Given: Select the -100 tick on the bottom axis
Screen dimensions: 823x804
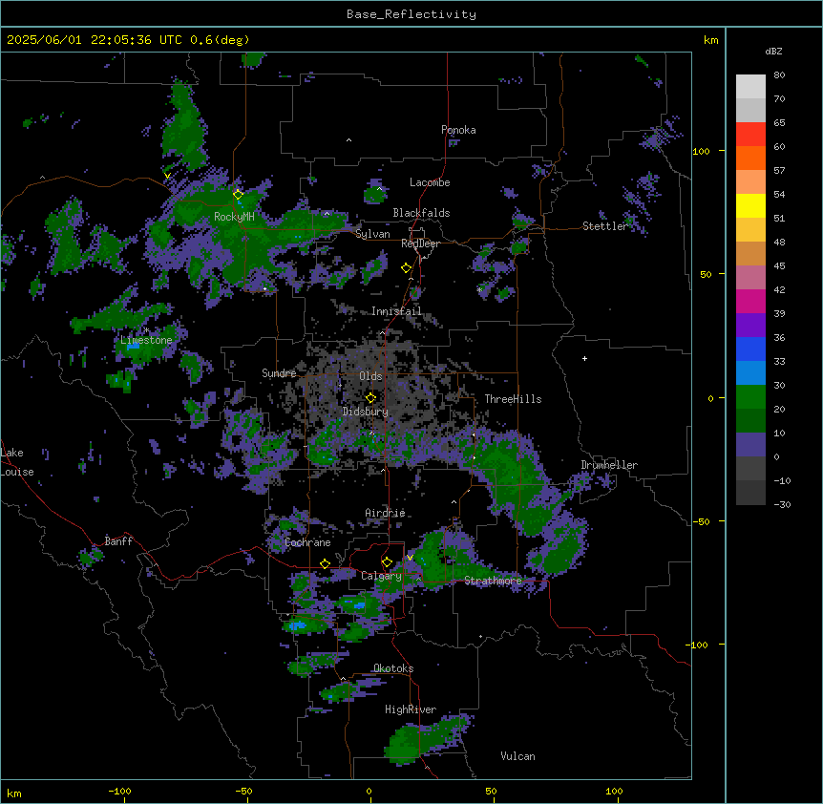Looking at the screenshot, I should tap(119, 791).
